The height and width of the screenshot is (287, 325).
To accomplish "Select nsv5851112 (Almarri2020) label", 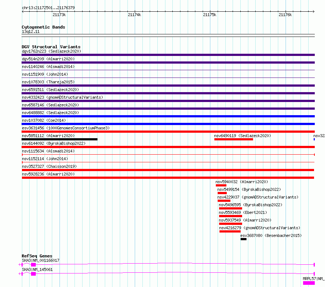I will (x=48, y=136).
